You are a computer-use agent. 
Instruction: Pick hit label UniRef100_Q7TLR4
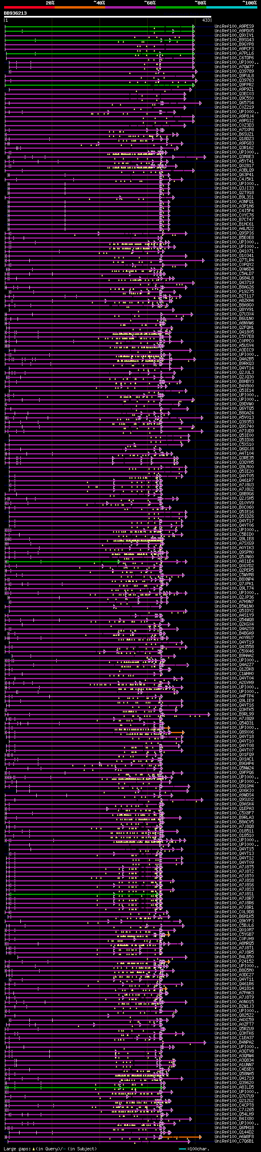tap(234, 260)
